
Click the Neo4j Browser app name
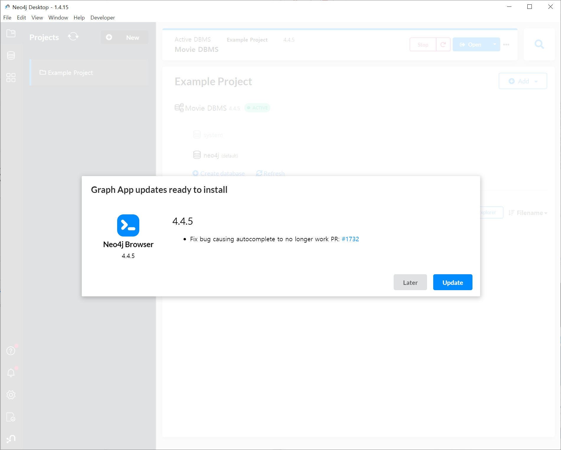[128, 244]
